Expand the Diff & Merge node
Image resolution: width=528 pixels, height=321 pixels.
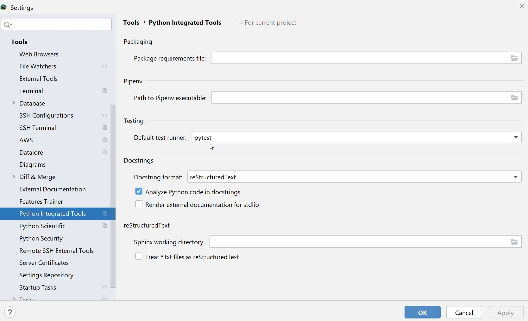click(x=14, y=177)
